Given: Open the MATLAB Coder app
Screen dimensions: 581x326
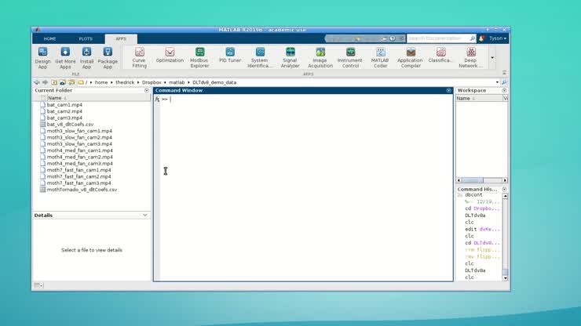Looking at the screenshot, I should coord(380,55).
